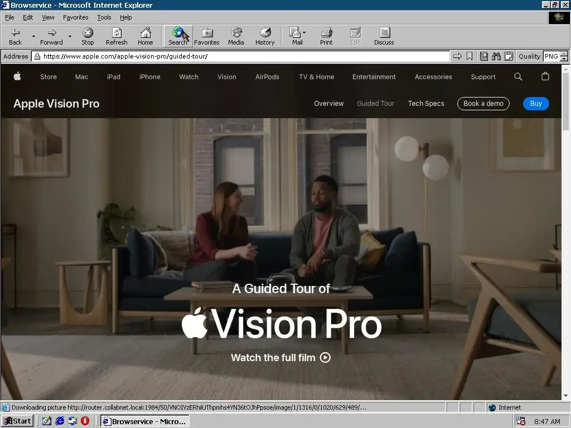Click the Quality PNG field
This screenshot has height=428, width=571.
(x=551, y=56)
